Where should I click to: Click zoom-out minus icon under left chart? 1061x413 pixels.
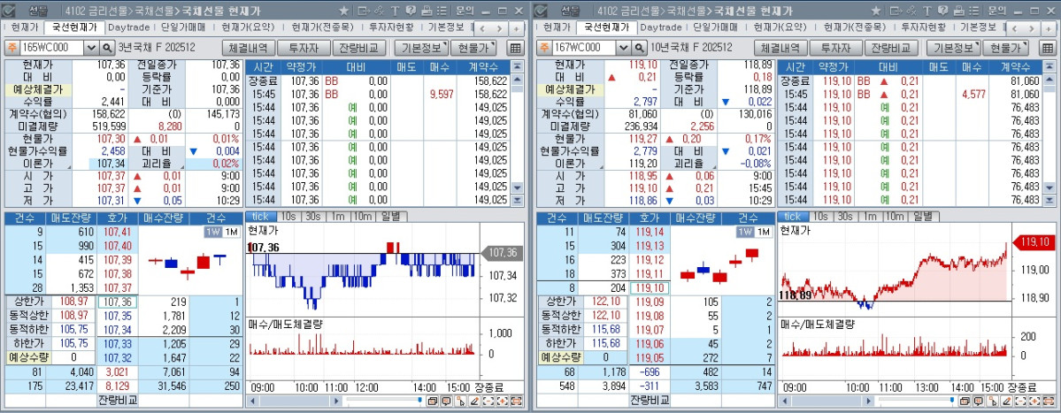tap(488, 401)
